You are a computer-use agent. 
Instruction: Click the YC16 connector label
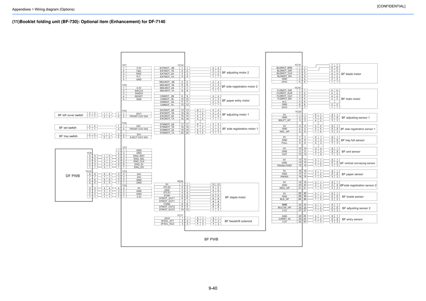[x=298, y=88]
